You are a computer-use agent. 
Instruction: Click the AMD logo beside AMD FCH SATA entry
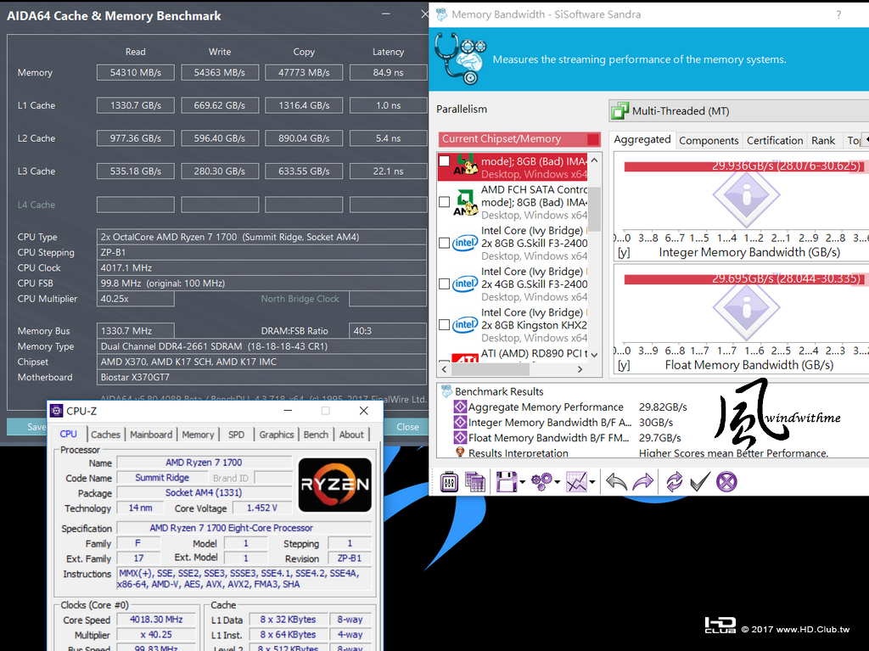pyautogui.click(x=465, y=202)
